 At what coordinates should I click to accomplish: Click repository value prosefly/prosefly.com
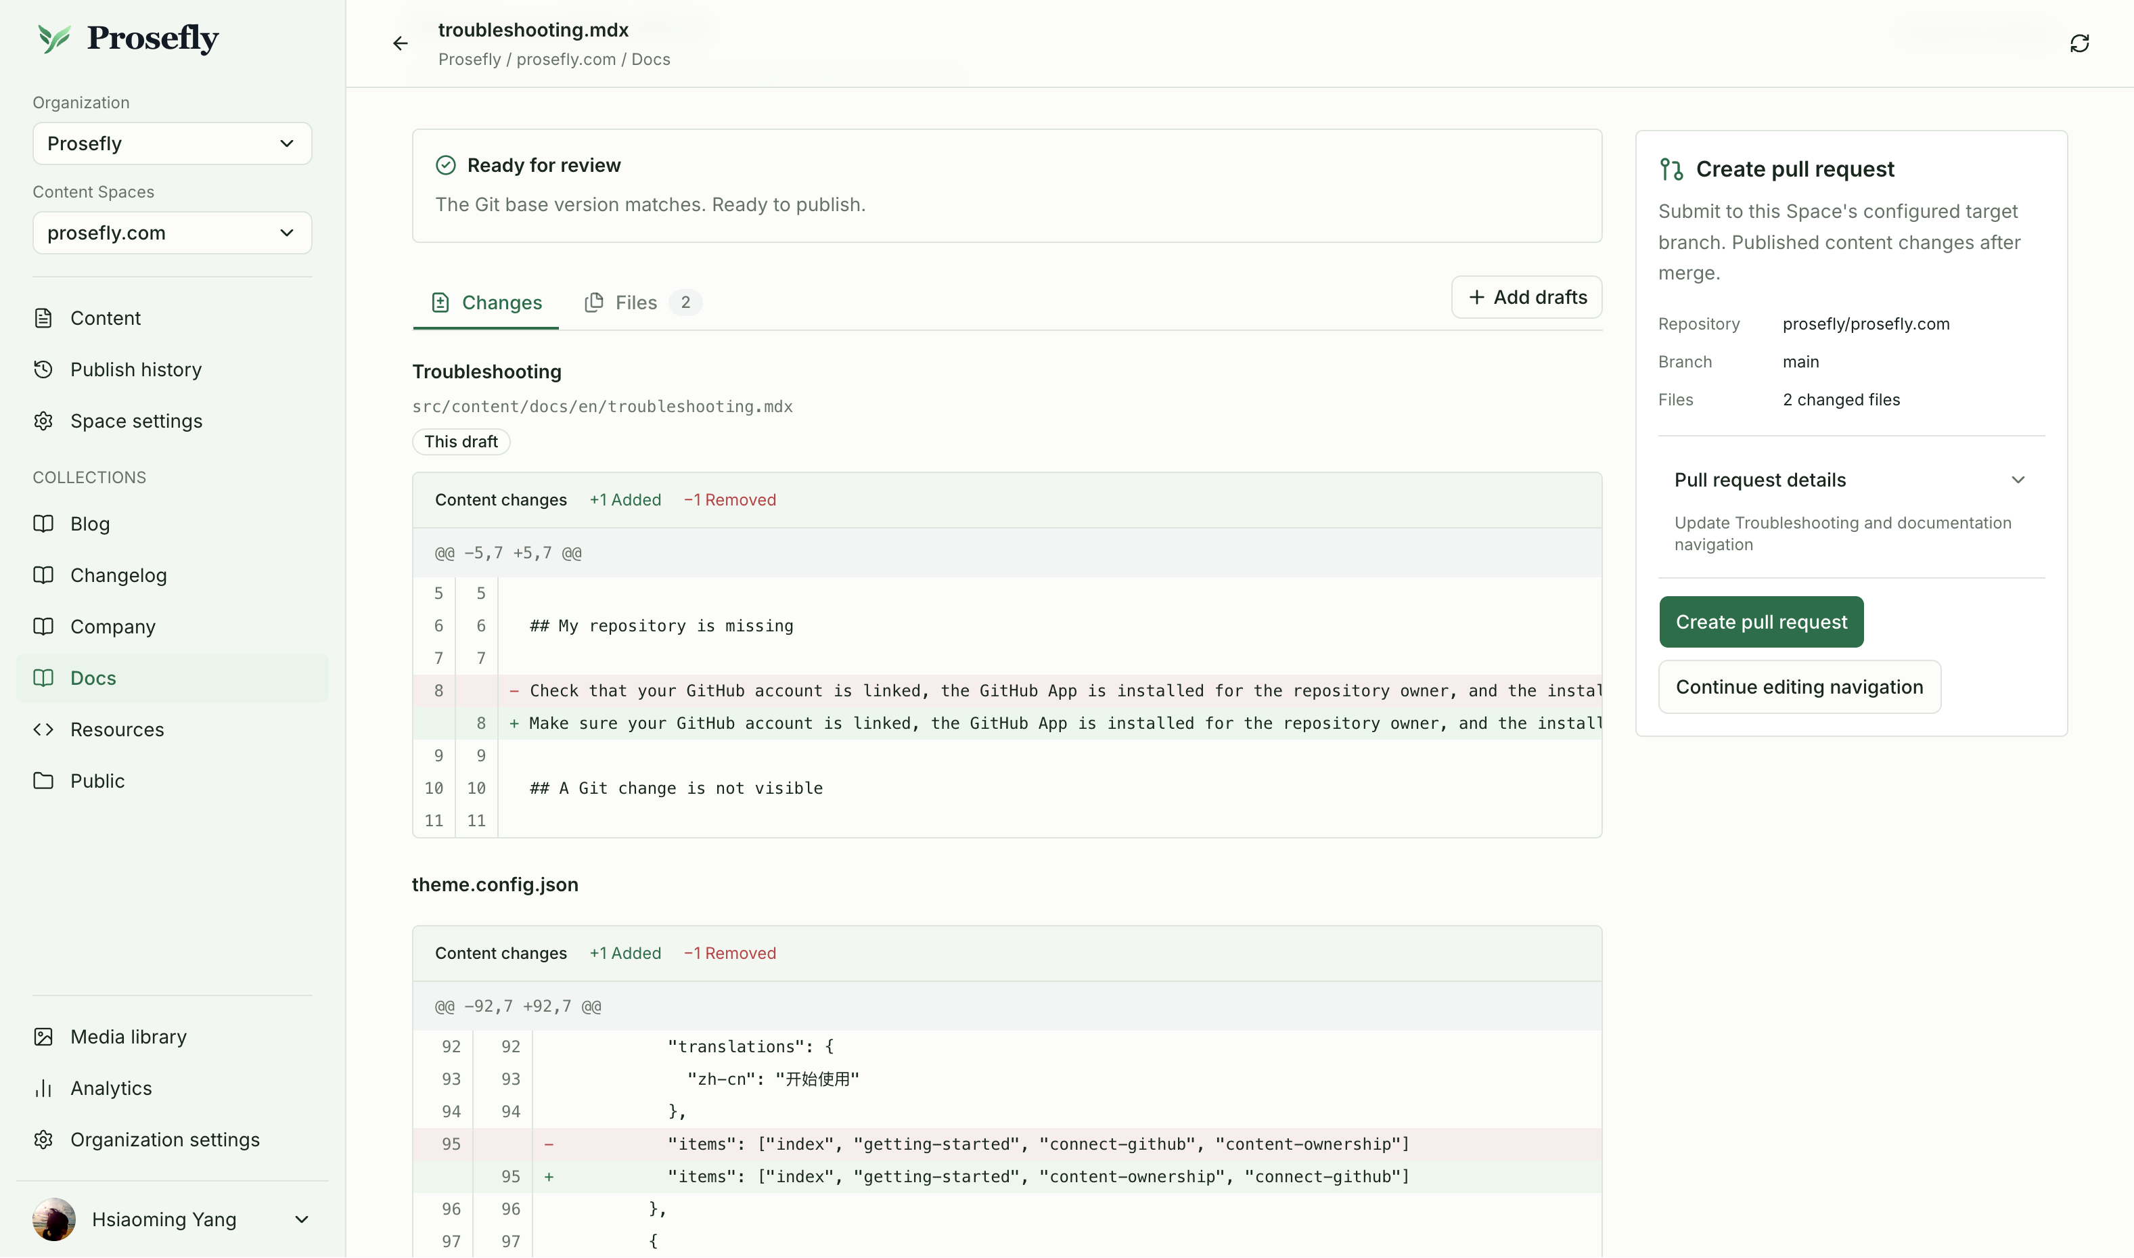coord(1865,324)
